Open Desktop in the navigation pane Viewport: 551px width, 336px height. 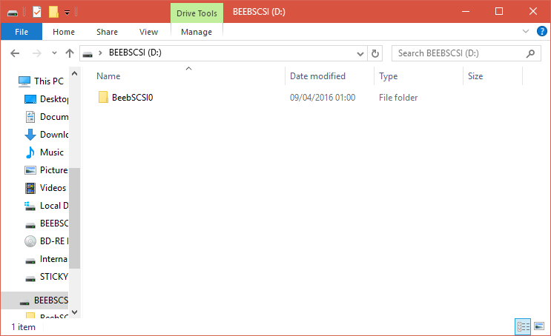coord(46,99)
